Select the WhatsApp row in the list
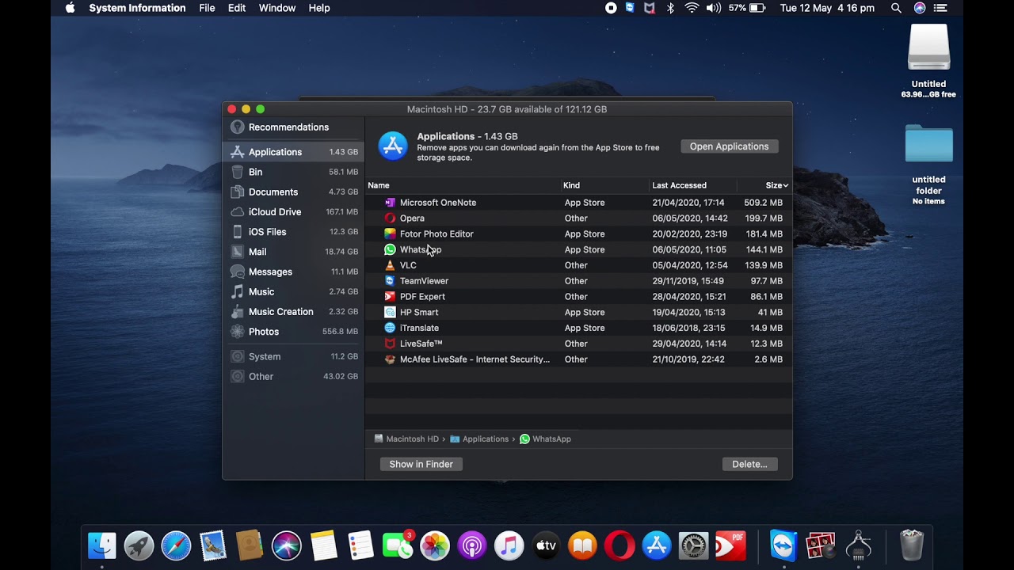Viewport: 1014px width, 570px height. tap(578, 249)
